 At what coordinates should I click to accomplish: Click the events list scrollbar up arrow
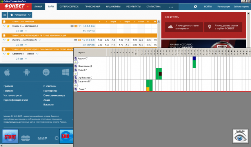click(158, 21)
